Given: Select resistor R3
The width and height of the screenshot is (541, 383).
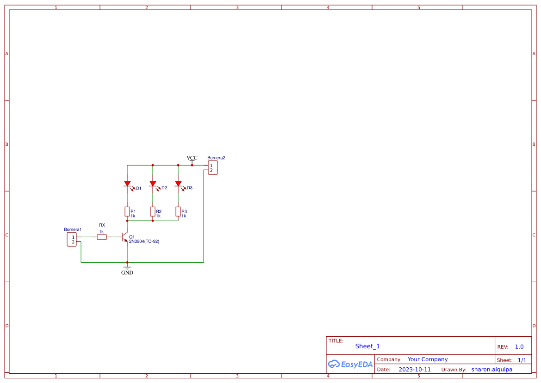Looking at the screenshot, I should [x=179, y=211].
